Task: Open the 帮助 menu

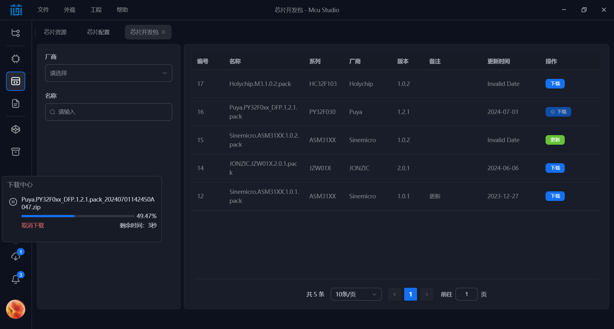Action: 122,10
